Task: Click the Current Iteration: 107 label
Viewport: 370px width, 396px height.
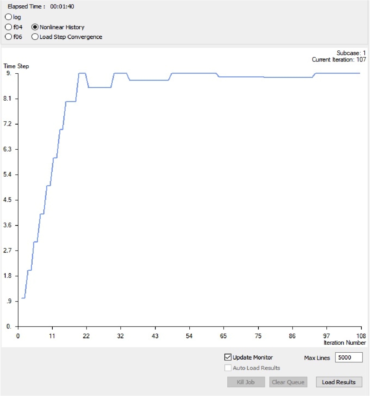Action: click(339, 60)
